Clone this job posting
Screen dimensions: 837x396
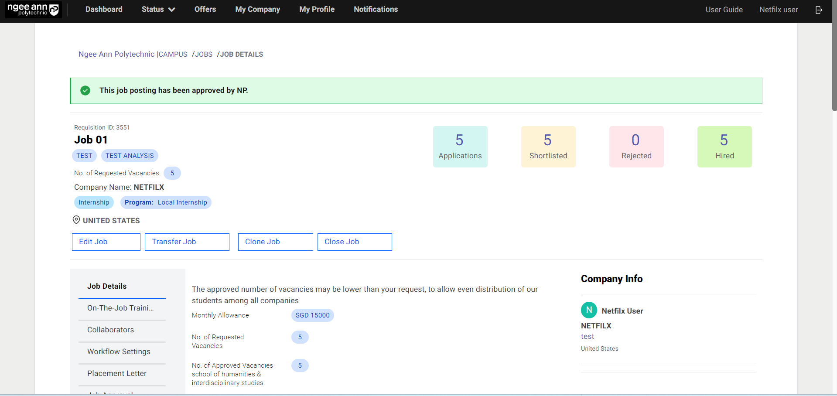pyautogui.click(x=275, y=242)
